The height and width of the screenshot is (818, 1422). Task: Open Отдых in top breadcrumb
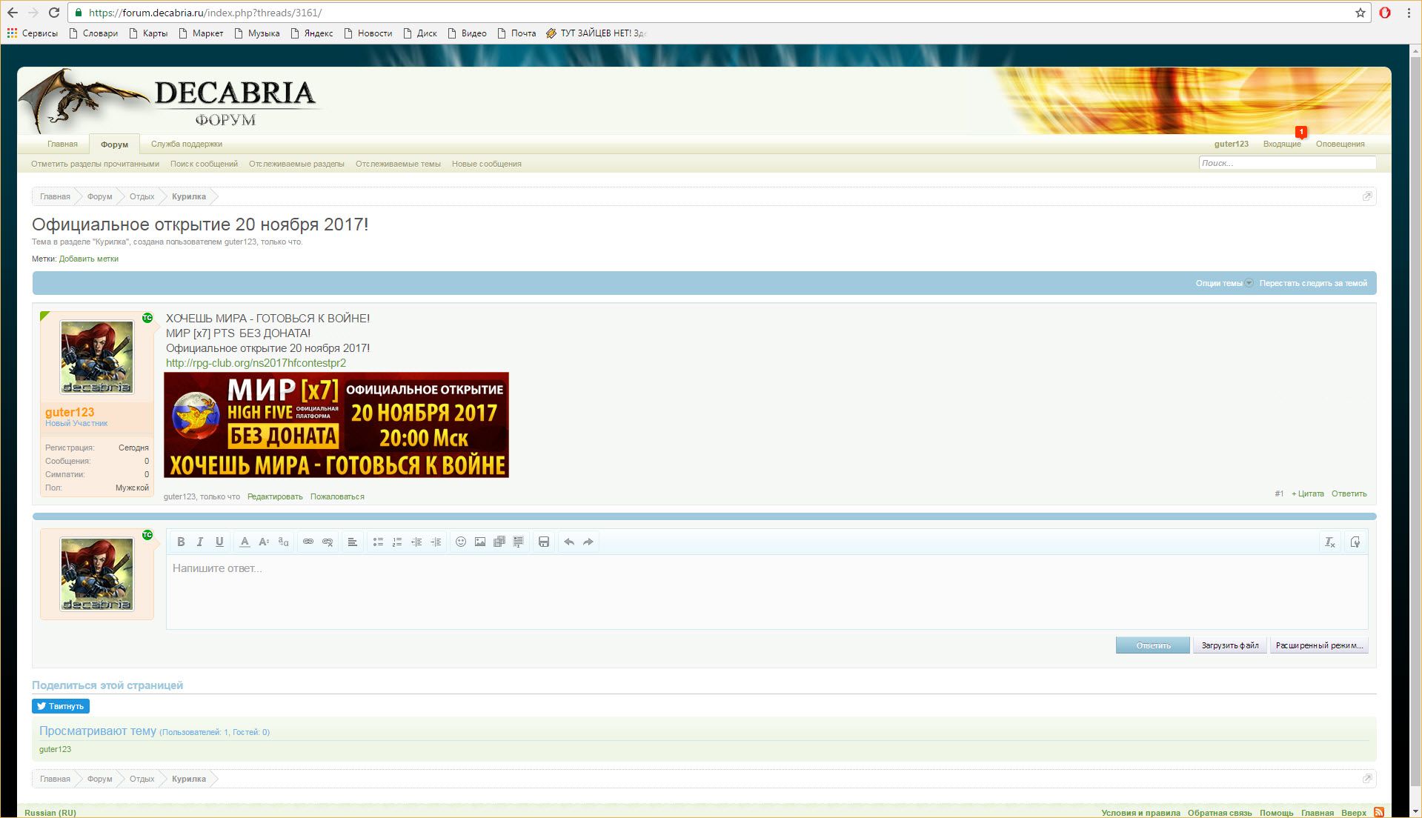pos(142,196)
